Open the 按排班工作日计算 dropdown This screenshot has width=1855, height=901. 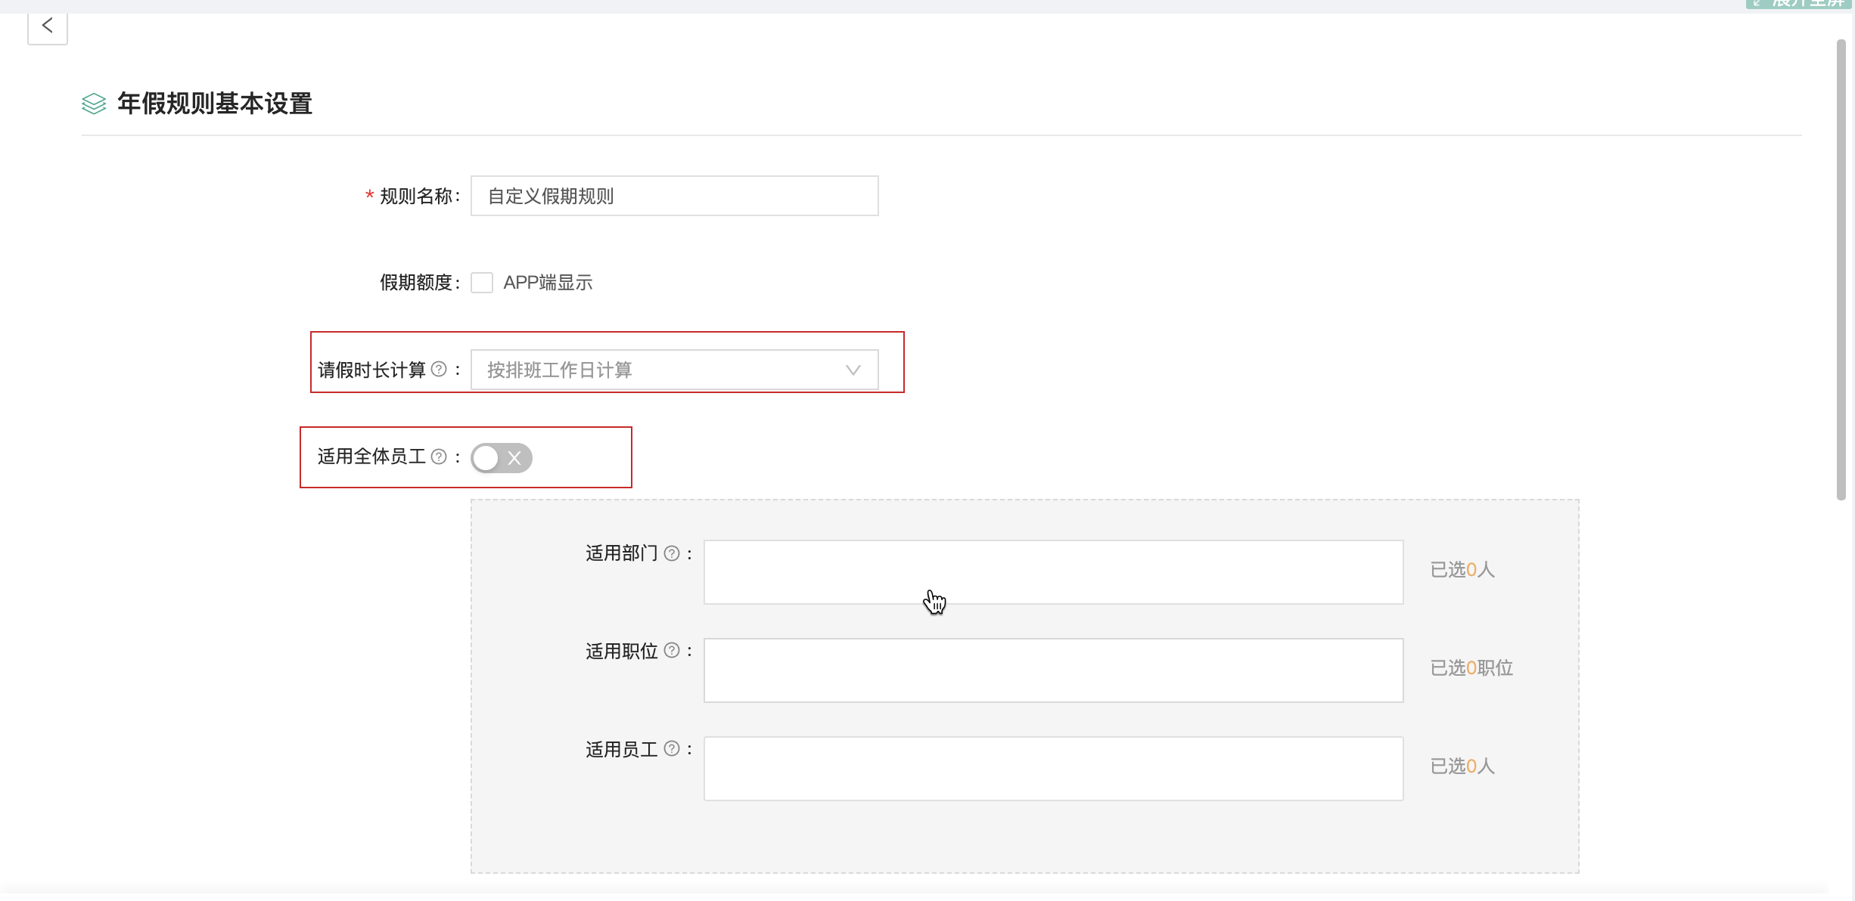click(675, 370)
